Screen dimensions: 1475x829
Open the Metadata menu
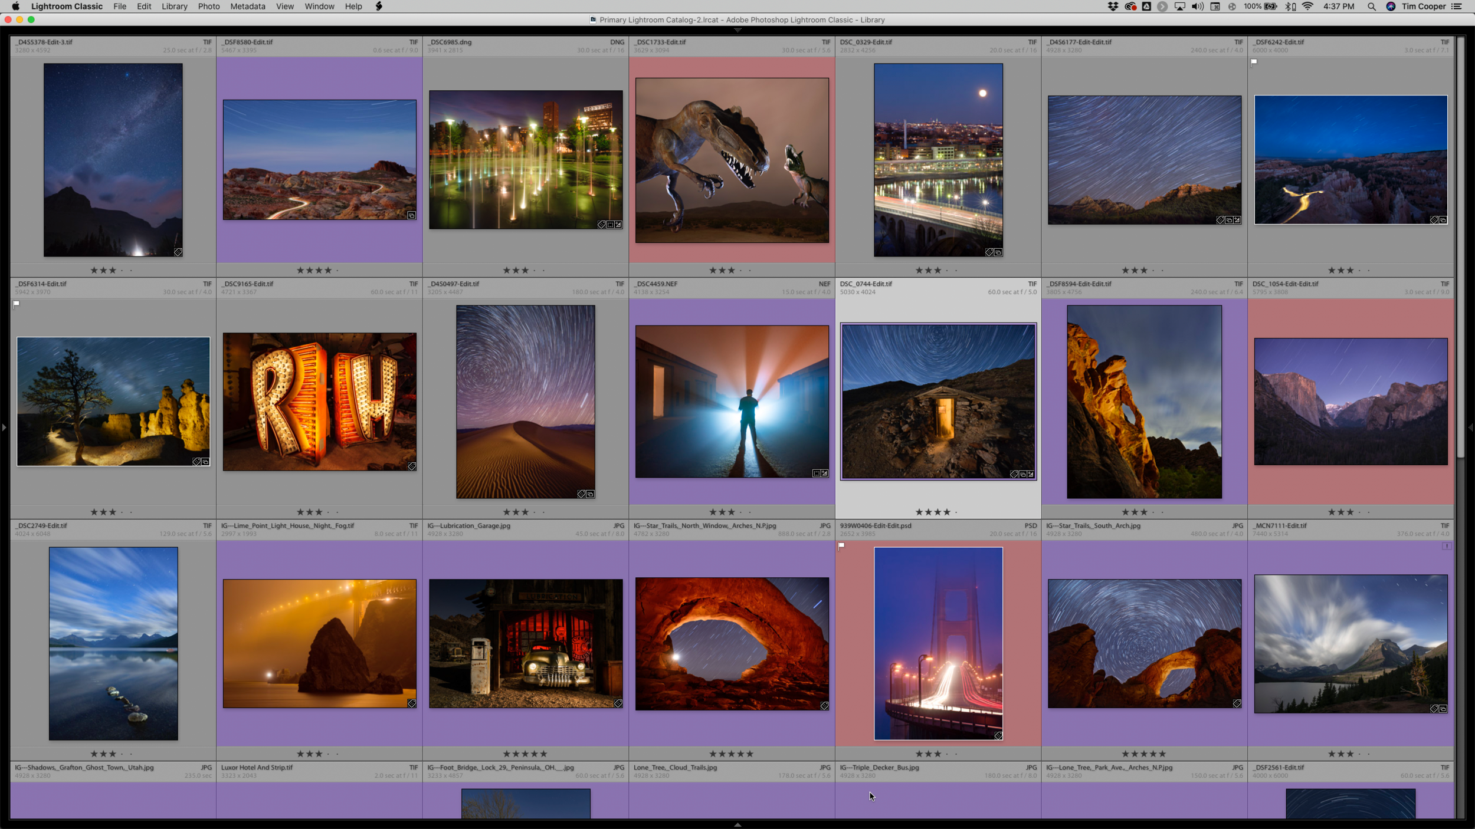pyautogui.click(x=247, y=6)
